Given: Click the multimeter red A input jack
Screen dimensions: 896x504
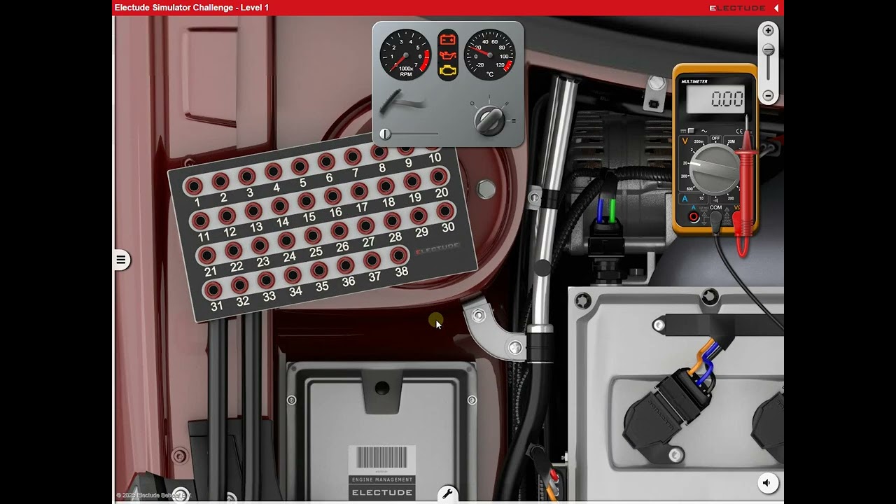Looking at the screenshot, I should pos(694,216).
